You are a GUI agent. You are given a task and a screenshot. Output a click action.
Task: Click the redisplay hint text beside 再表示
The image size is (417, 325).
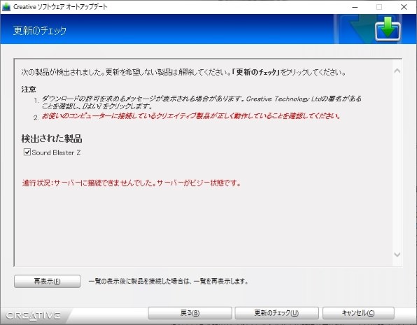168,281
